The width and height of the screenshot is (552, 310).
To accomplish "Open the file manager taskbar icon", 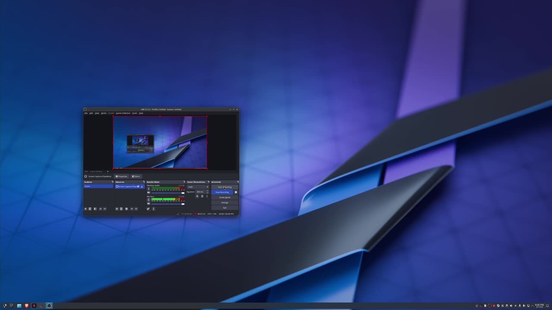I will click(19, 306).
